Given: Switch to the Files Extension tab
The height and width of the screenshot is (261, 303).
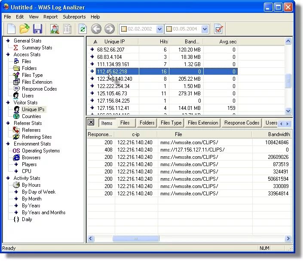Looking at the screenshot, I should (203, 123).
